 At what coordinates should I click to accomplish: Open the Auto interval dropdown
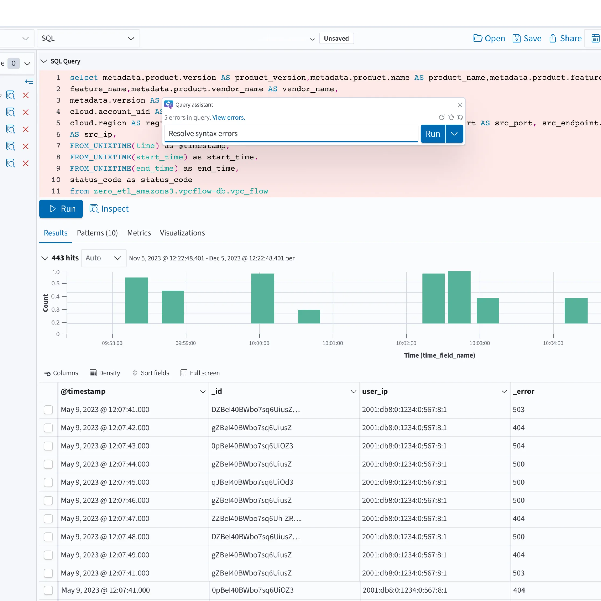[104, 258]
